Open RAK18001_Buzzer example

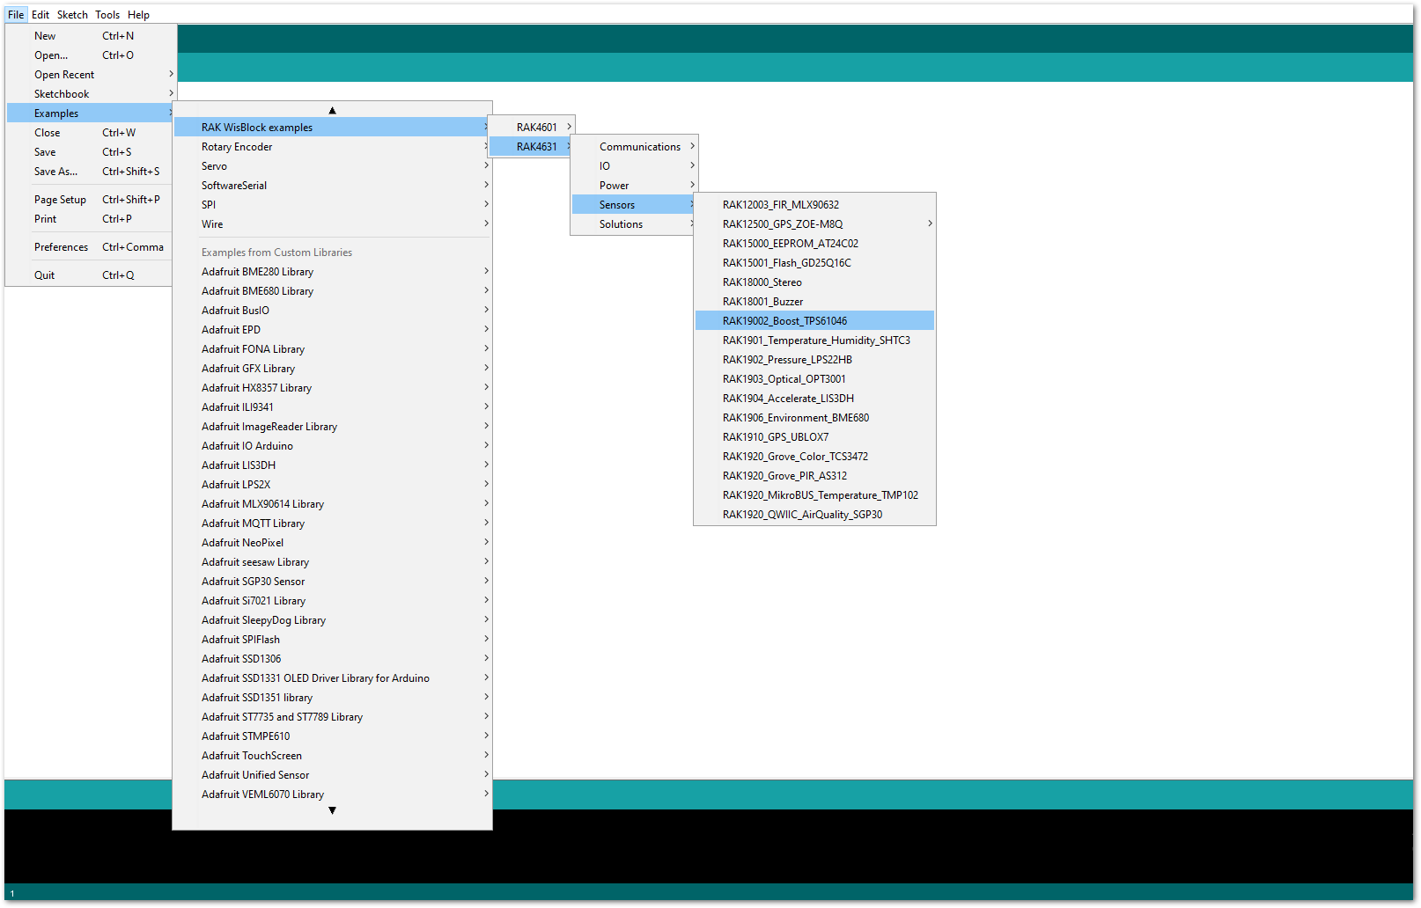(814, 302)
